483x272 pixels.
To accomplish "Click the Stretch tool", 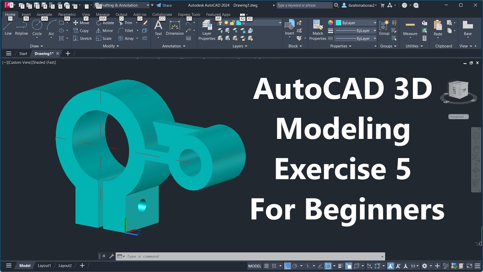I will tap(82, 39).
